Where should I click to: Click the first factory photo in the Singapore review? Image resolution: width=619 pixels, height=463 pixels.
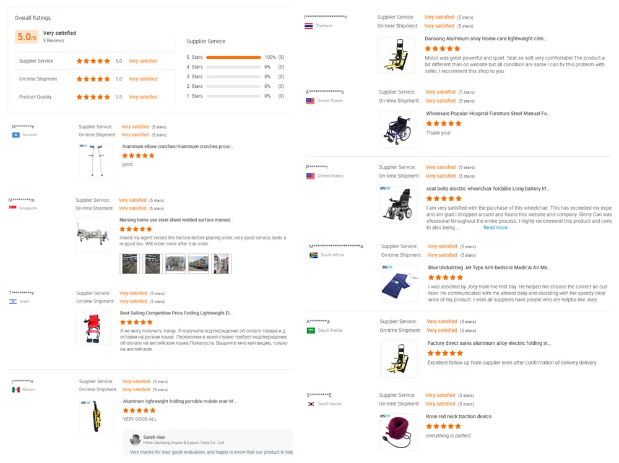[x=129, y=263]
